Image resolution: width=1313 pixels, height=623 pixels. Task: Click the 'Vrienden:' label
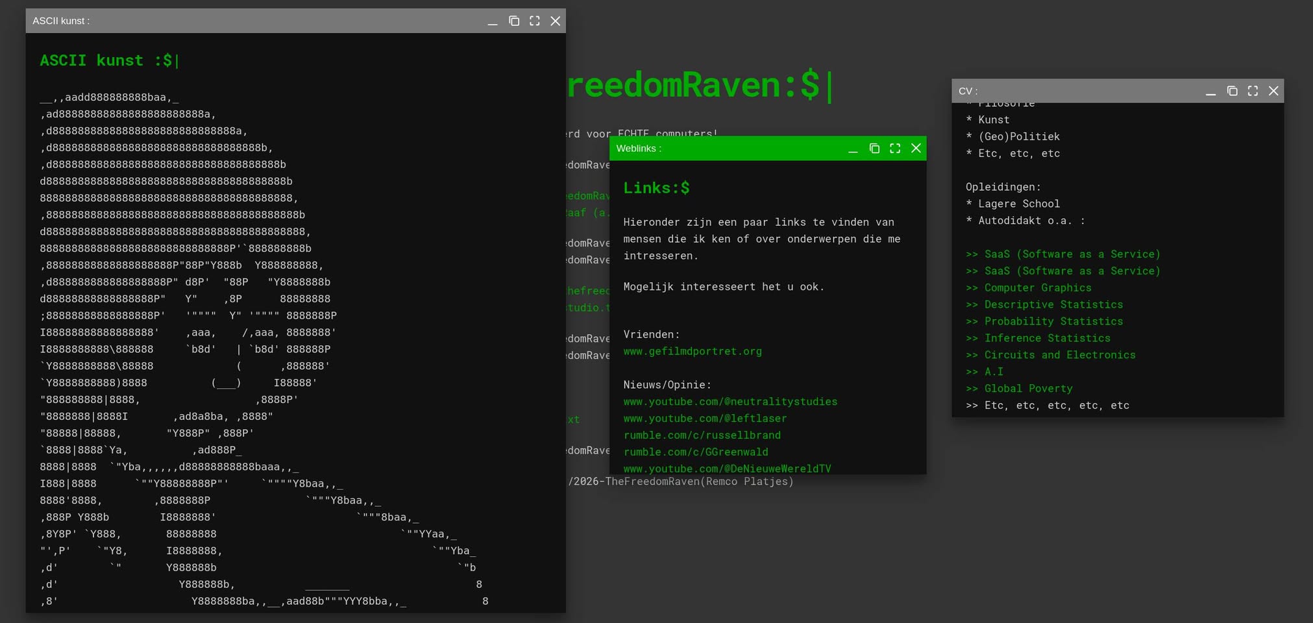point(652,335)
